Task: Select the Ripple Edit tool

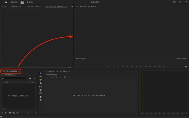Action: (x=41, y=80)
